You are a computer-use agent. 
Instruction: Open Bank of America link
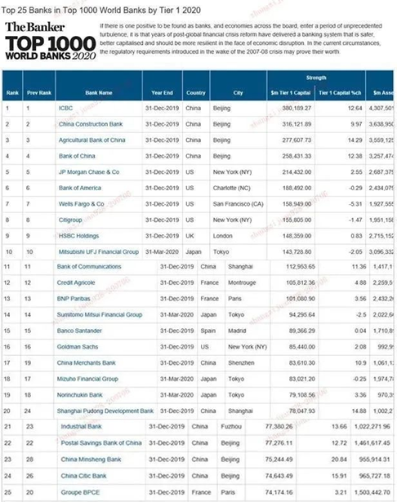coord(80,188)
